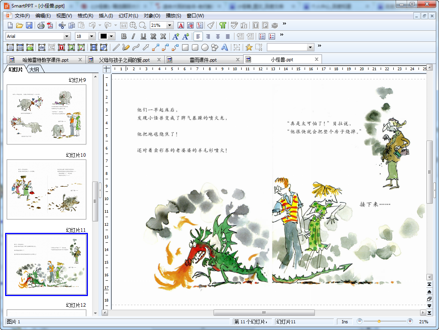
Task: Toggle justified text alignment
Action: (228, 36)
